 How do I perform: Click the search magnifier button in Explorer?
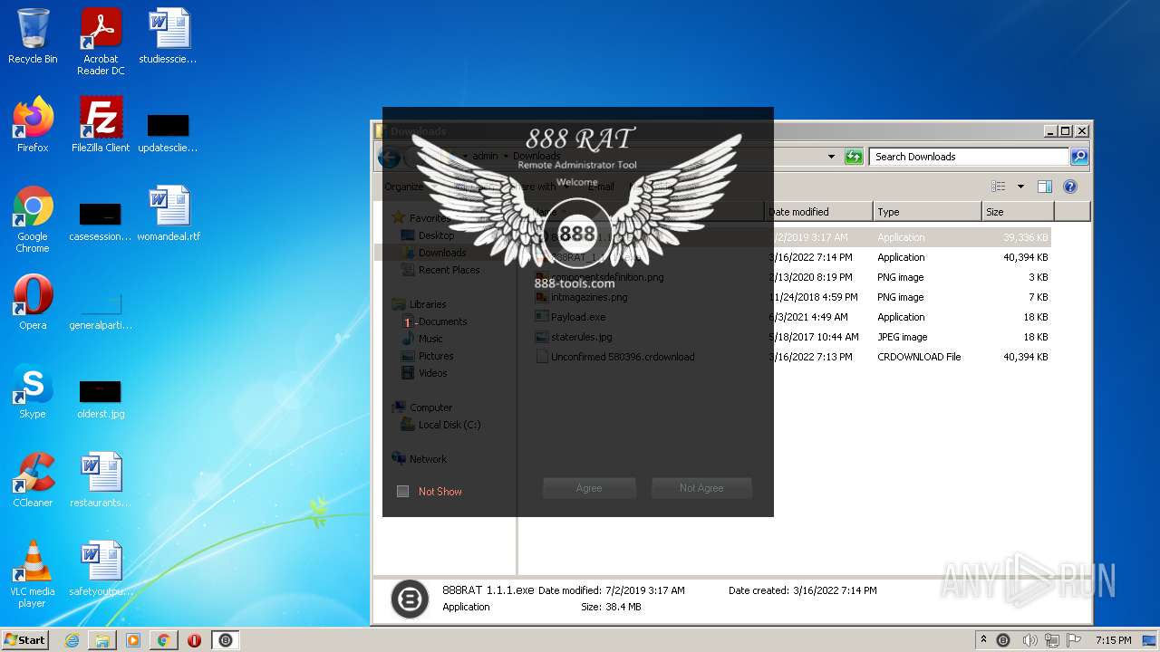tap(1078, 157)
